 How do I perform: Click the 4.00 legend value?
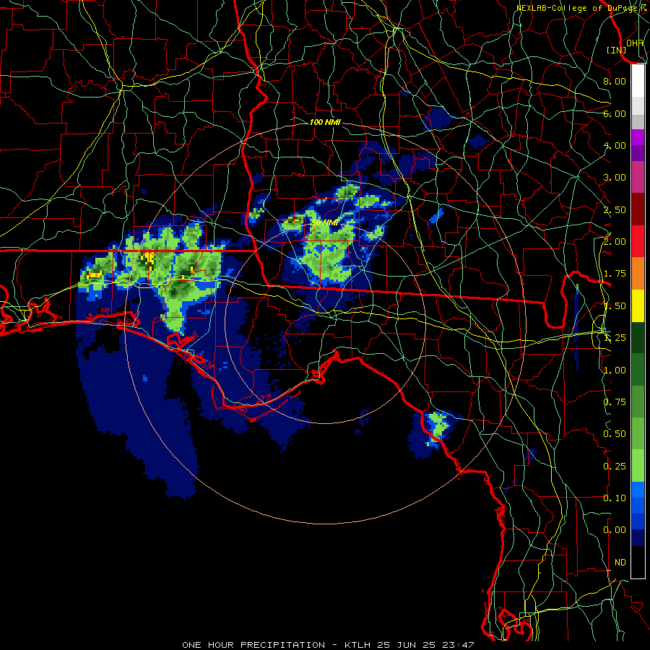[615, 145]
